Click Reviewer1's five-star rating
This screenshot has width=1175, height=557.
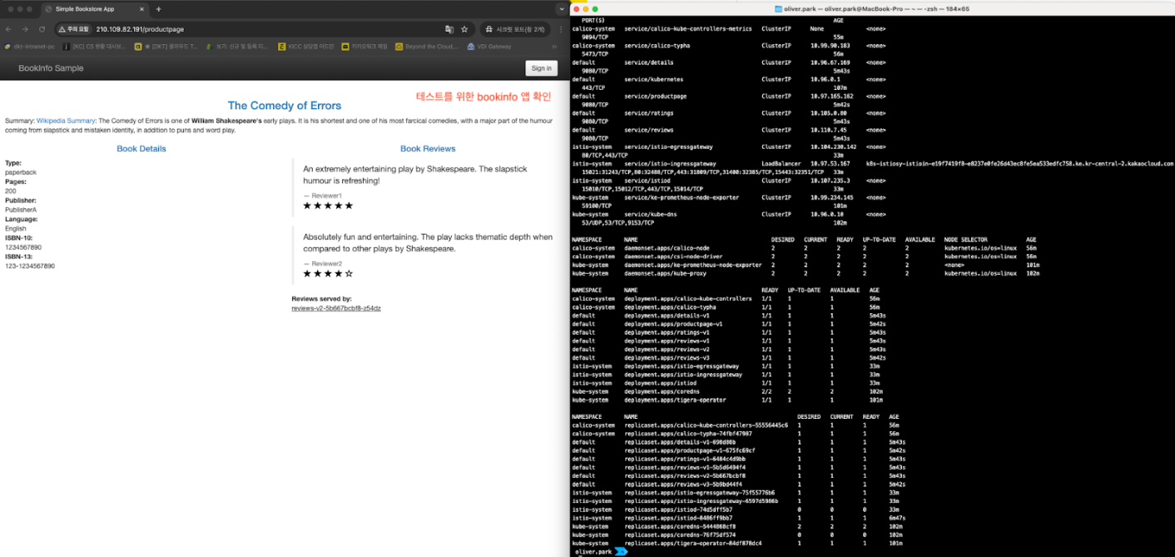(x=328, y=206)
